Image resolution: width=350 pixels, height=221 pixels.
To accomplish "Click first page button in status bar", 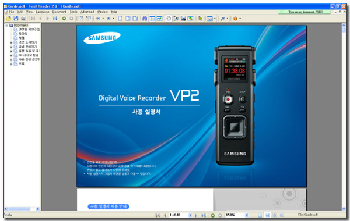I will click(x=157, y=215).
